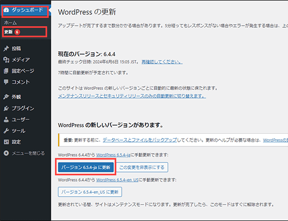Click WordPress の新しいバージョンがあります heading
Viewport: 288px width, 221px height.
[110, 125]
